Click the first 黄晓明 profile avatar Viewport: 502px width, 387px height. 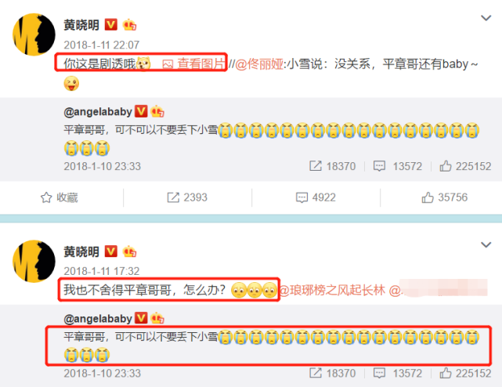tap(34, 34)
